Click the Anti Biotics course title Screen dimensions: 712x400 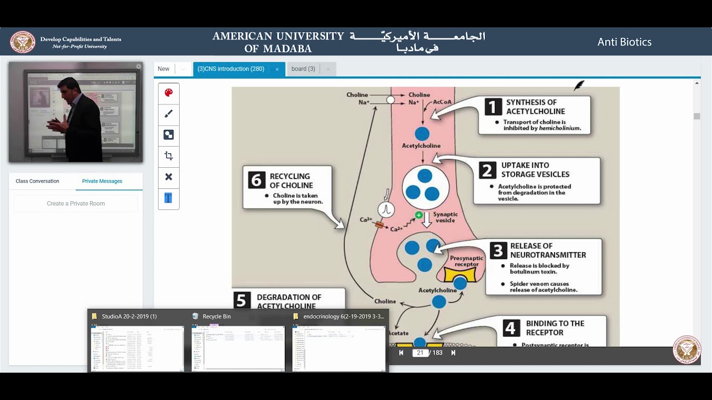click(x=624, y=42)
